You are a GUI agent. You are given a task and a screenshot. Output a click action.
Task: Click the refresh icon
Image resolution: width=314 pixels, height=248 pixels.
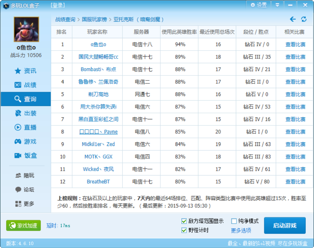[304, 19]
